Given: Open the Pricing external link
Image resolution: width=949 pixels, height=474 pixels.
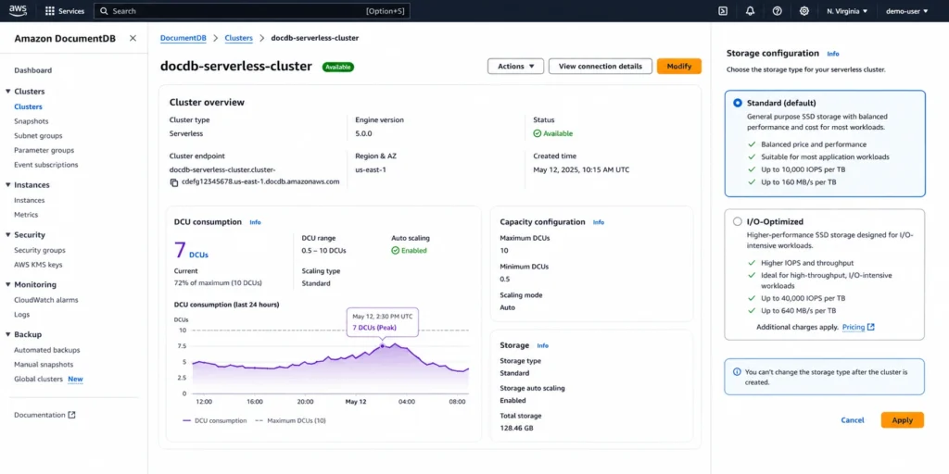Looking at the screenshot, I should click(858, 327).
